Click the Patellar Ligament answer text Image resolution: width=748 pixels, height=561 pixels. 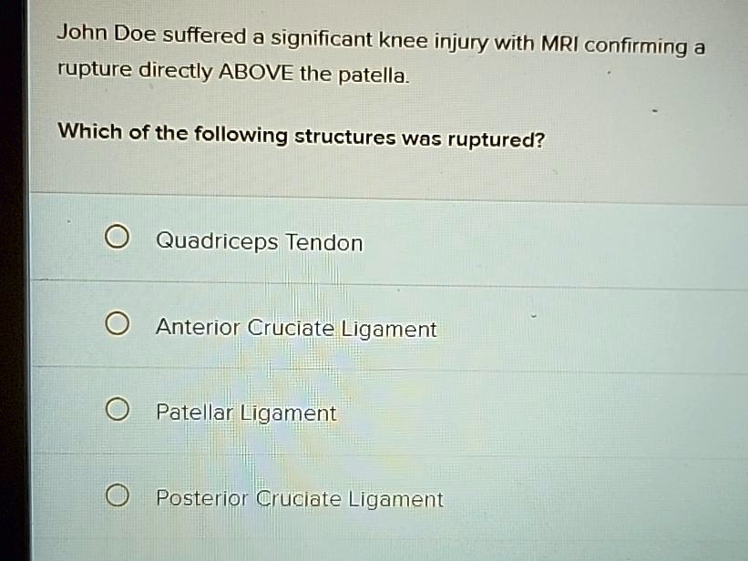point(246,413)
